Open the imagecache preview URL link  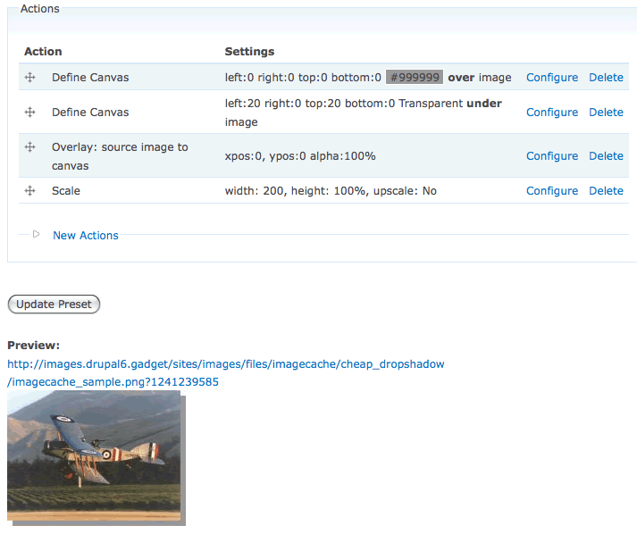(x=225, y=364)
